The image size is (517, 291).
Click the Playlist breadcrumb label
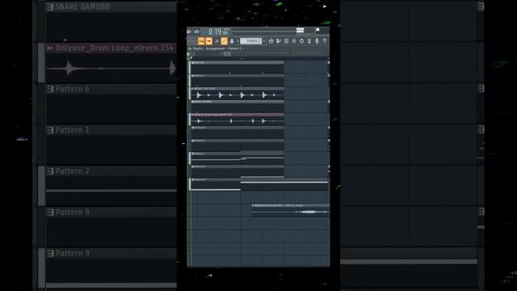point(198,48)
